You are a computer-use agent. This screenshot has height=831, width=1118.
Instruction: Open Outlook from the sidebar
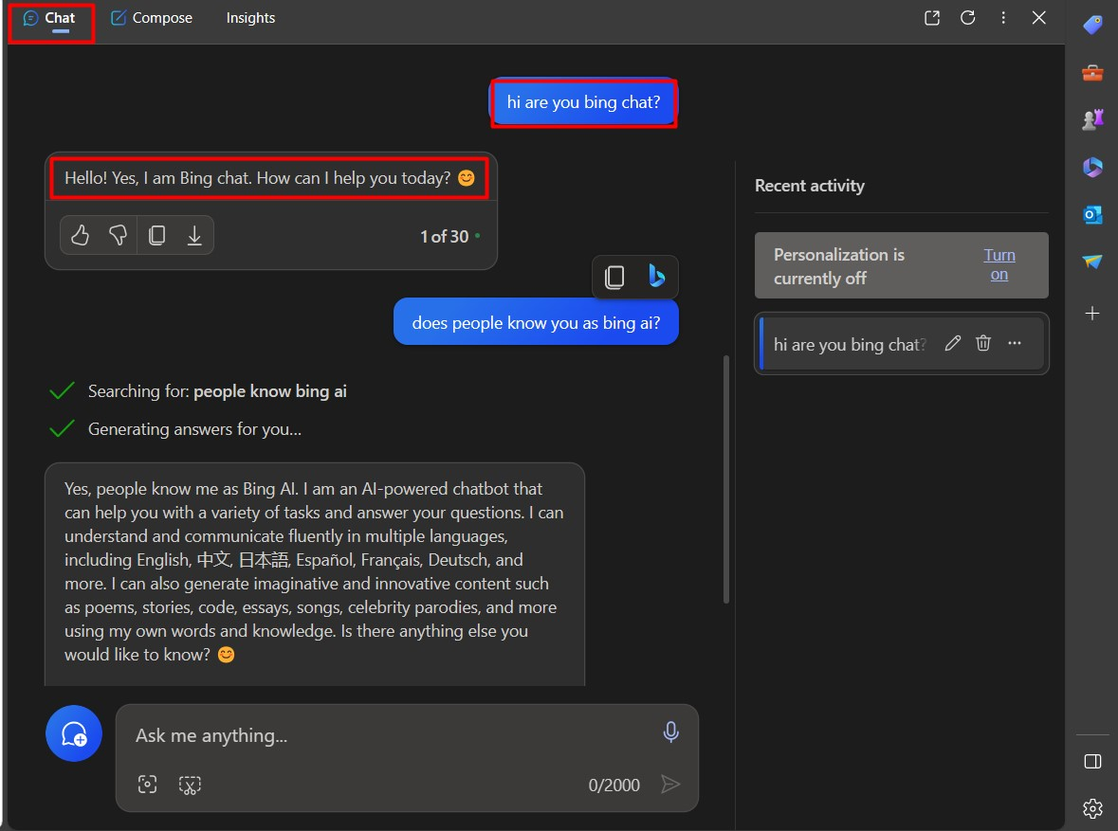tap(1092, 214)
